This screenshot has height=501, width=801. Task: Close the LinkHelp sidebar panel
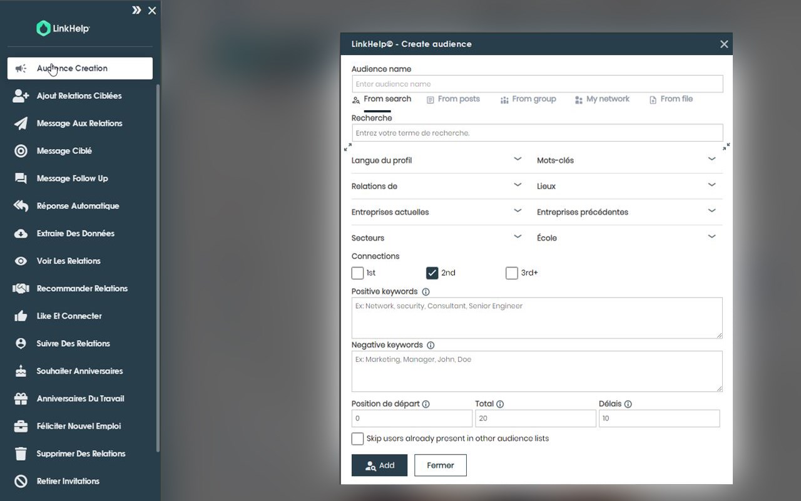(152, 11)
